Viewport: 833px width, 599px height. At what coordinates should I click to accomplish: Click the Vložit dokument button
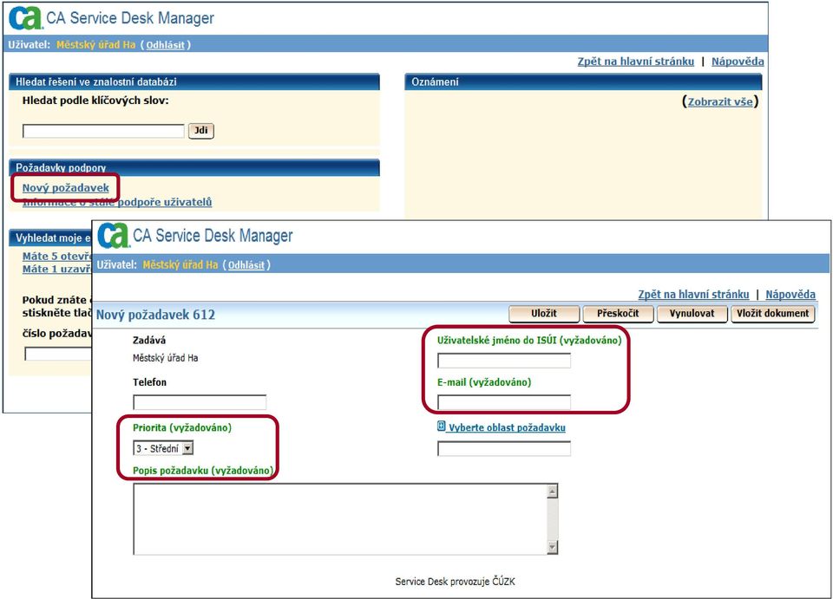[773, 314]
